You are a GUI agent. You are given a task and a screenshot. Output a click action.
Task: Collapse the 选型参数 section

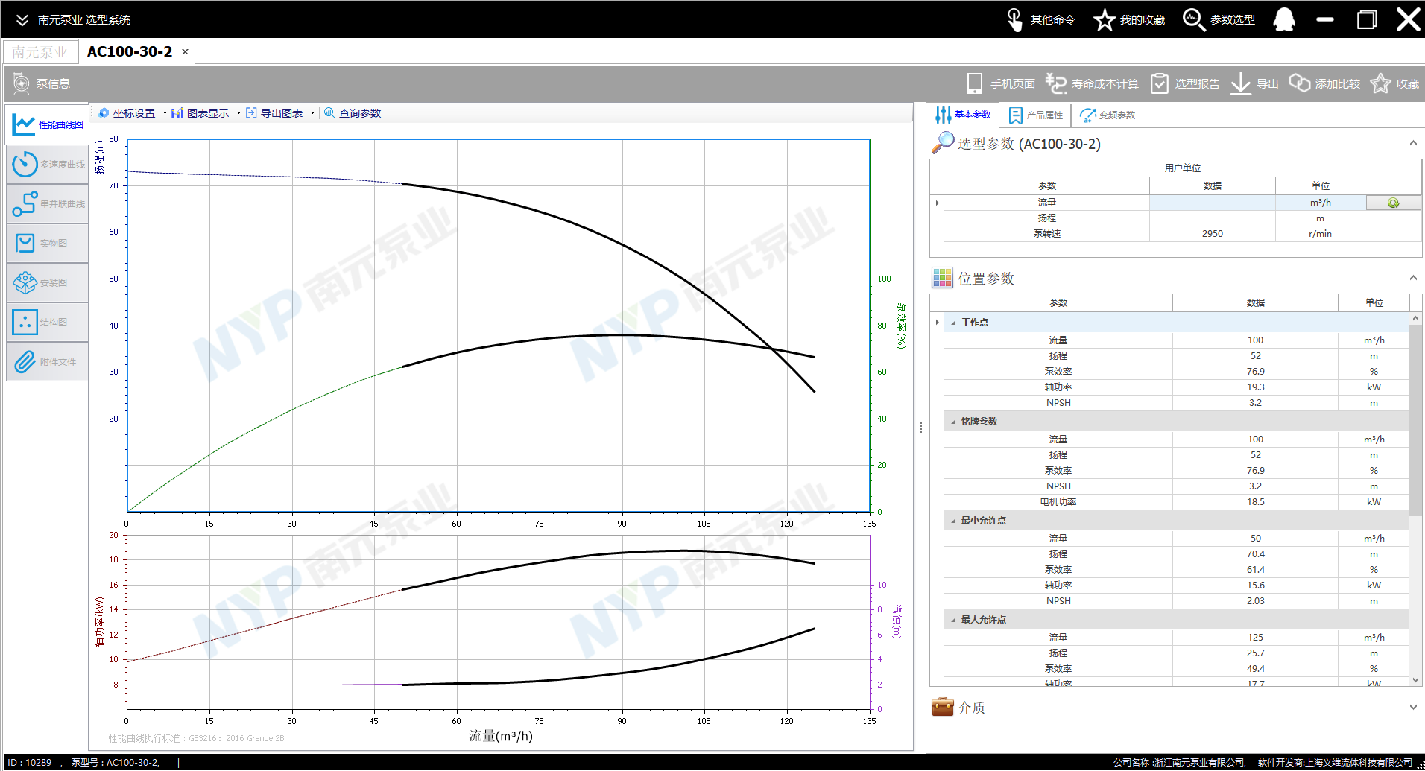1413,143
